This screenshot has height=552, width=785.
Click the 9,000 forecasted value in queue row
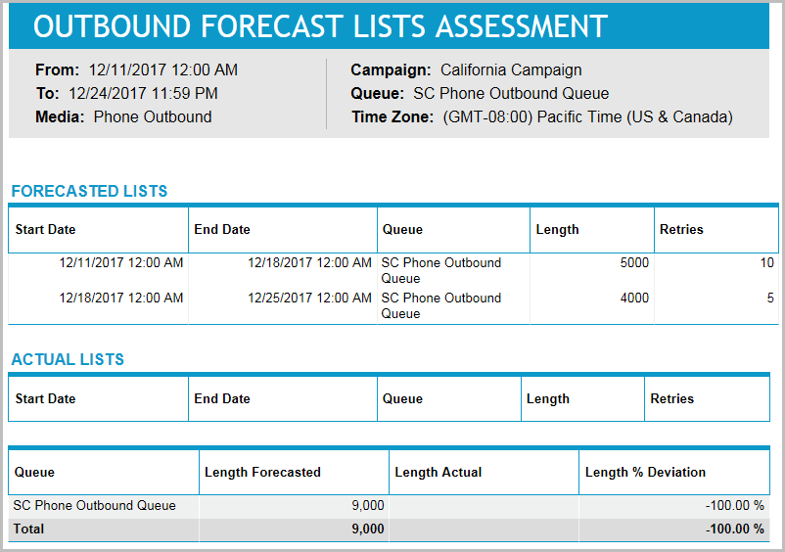(x=368, y=505)
